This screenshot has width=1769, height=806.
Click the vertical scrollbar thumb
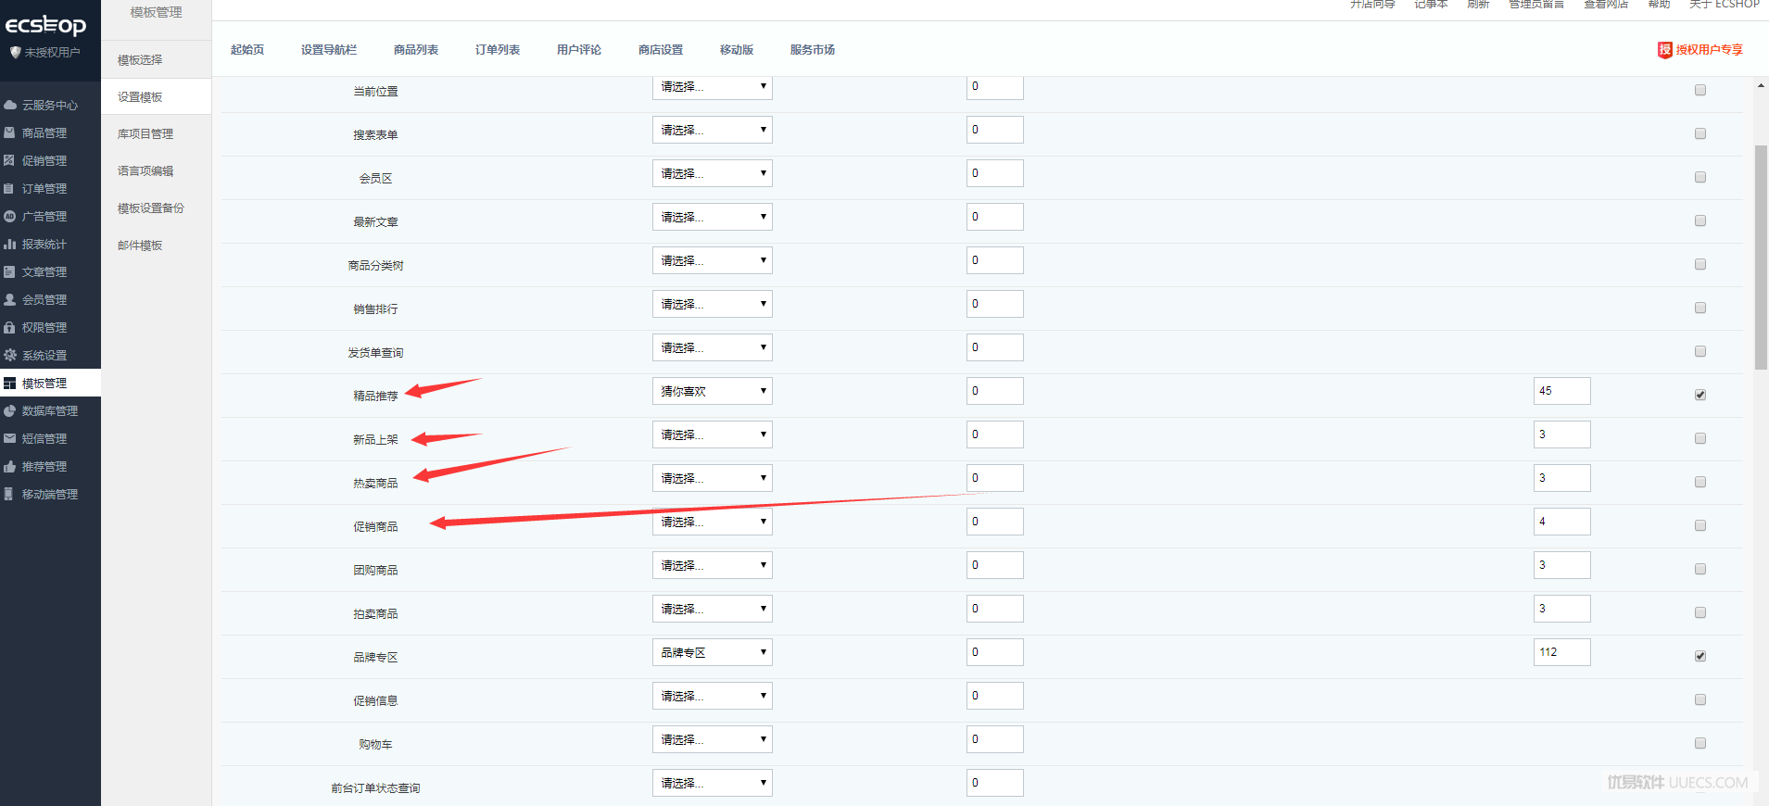pos(1761,258)
